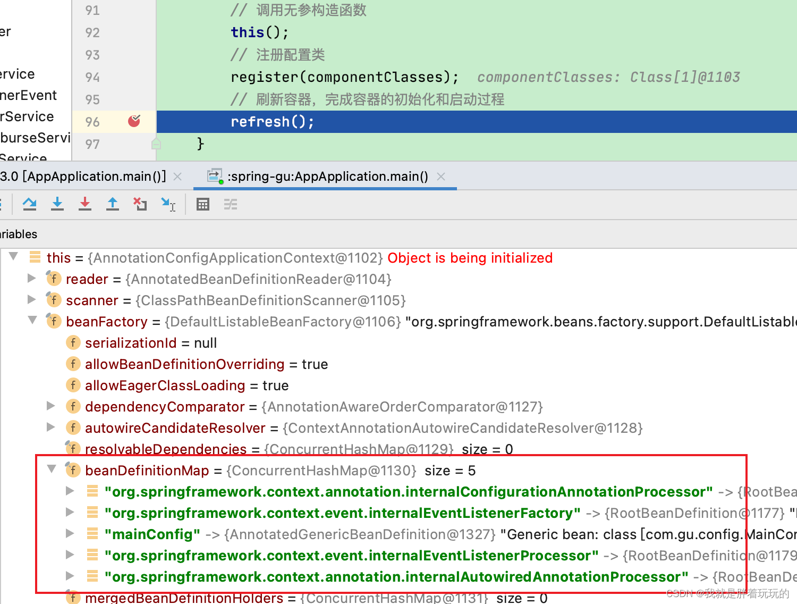This screenshot has height=604, width=797.
Task: Click the closing brace on line 97
Action: [200, 144]
